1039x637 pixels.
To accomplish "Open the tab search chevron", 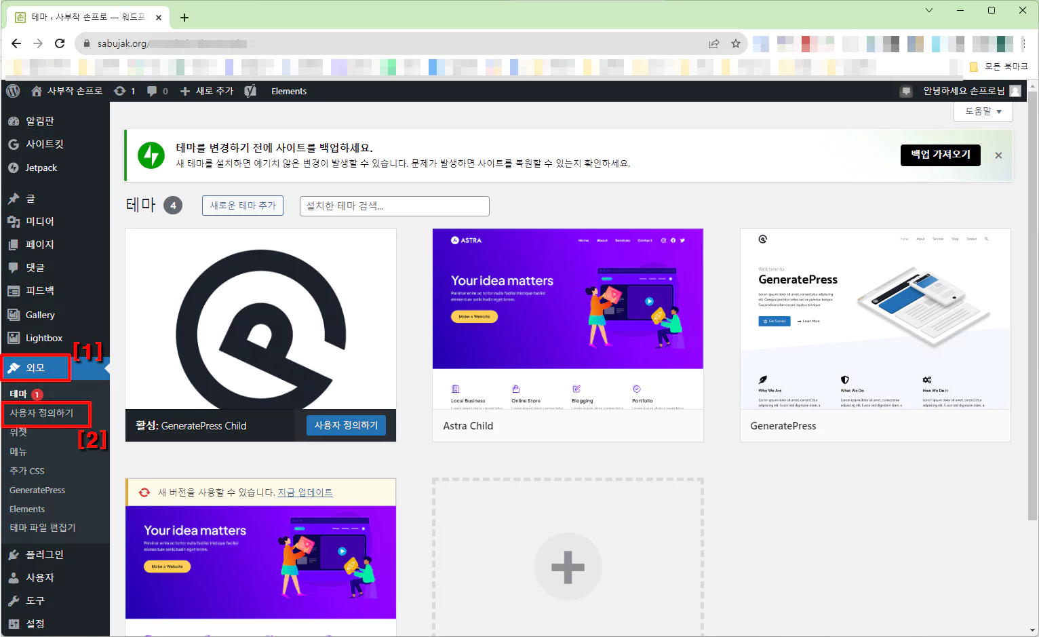I will 929,10.
